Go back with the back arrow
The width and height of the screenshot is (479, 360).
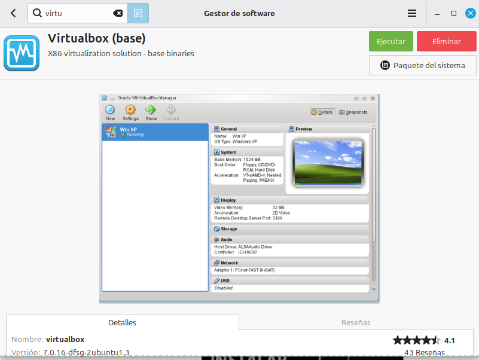[x=13, y=13]
